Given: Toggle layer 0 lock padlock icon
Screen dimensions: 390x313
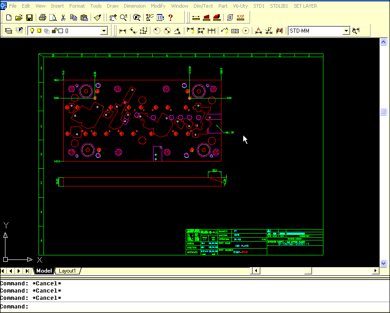Looking at the screenshot, I should [54, 31].
